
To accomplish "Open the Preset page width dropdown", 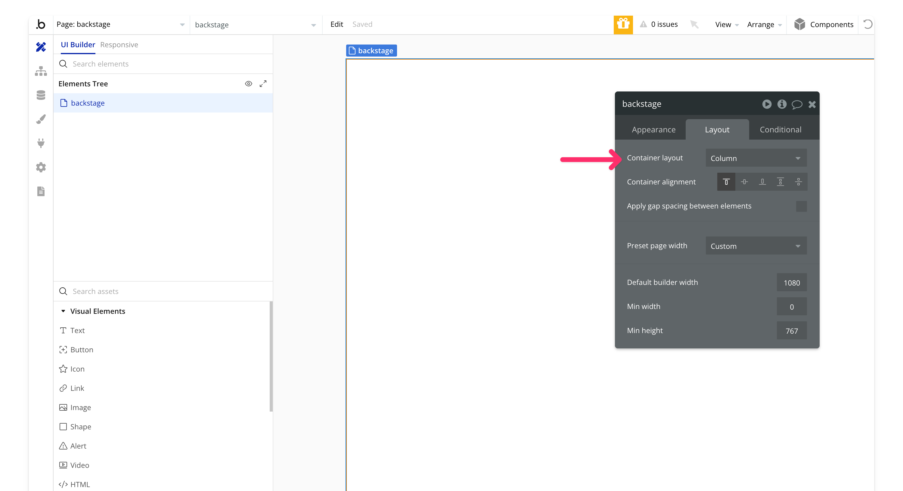I will click(756, 246).
